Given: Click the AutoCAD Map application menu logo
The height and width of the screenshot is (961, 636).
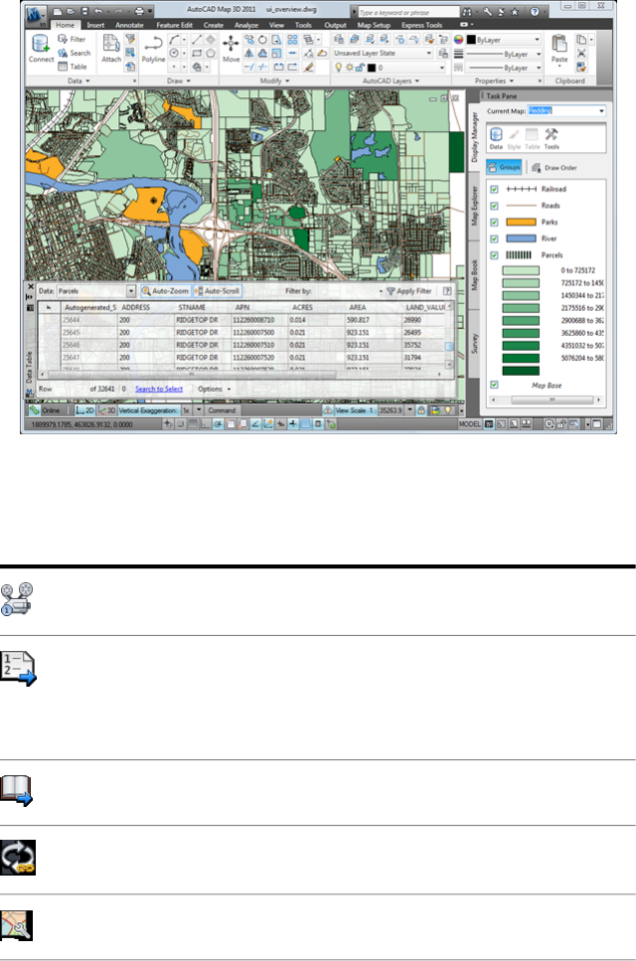Looking at the screenshot, I should pos(35,13).
